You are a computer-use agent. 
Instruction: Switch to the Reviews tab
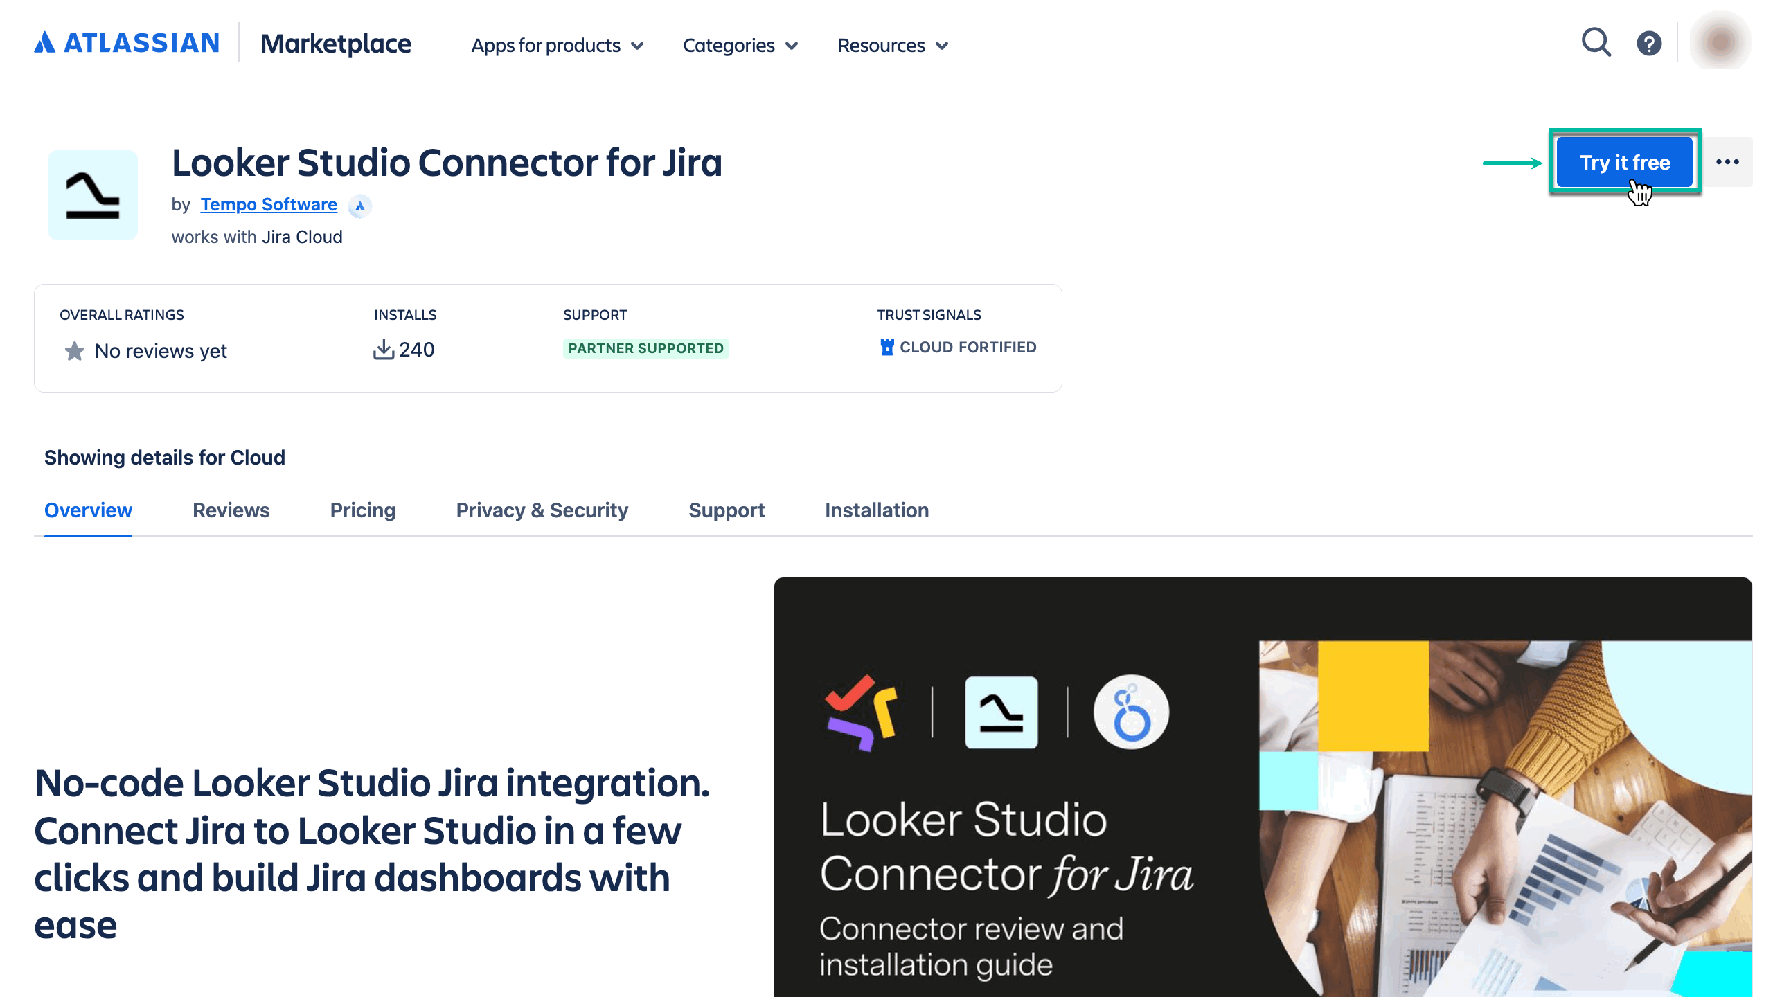tap(231, 510)
